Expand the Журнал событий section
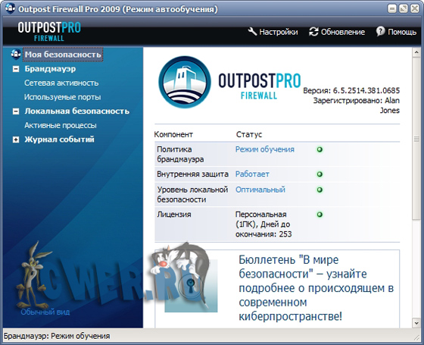The height and width of the screenshot is (345, 424). coord(16,140)
